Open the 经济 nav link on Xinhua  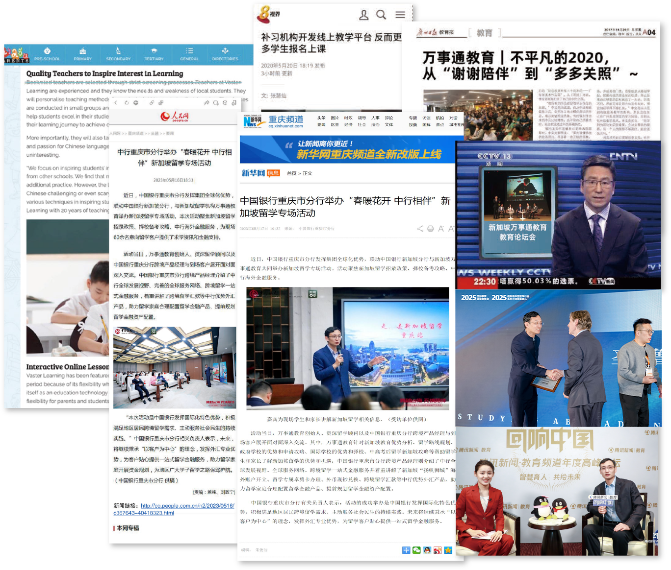[x=348, y=125]
